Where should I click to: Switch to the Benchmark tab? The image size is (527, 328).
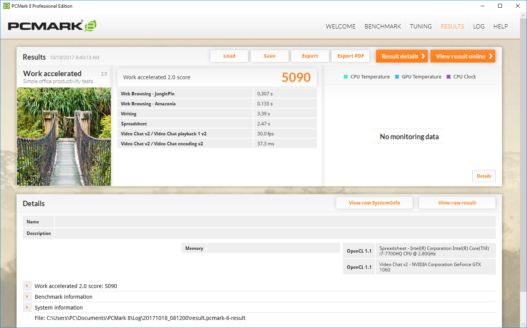click(383, 26)
